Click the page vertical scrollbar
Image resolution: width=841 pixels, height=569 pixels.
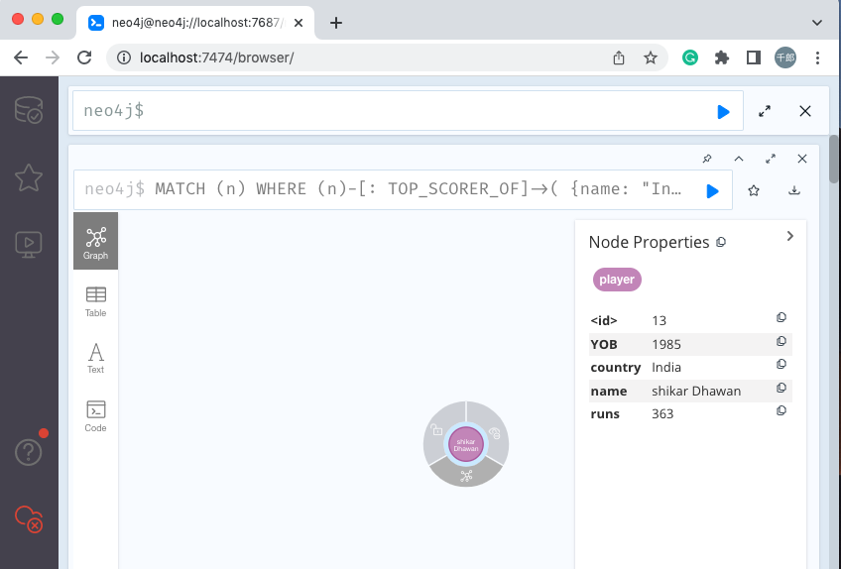835,160
